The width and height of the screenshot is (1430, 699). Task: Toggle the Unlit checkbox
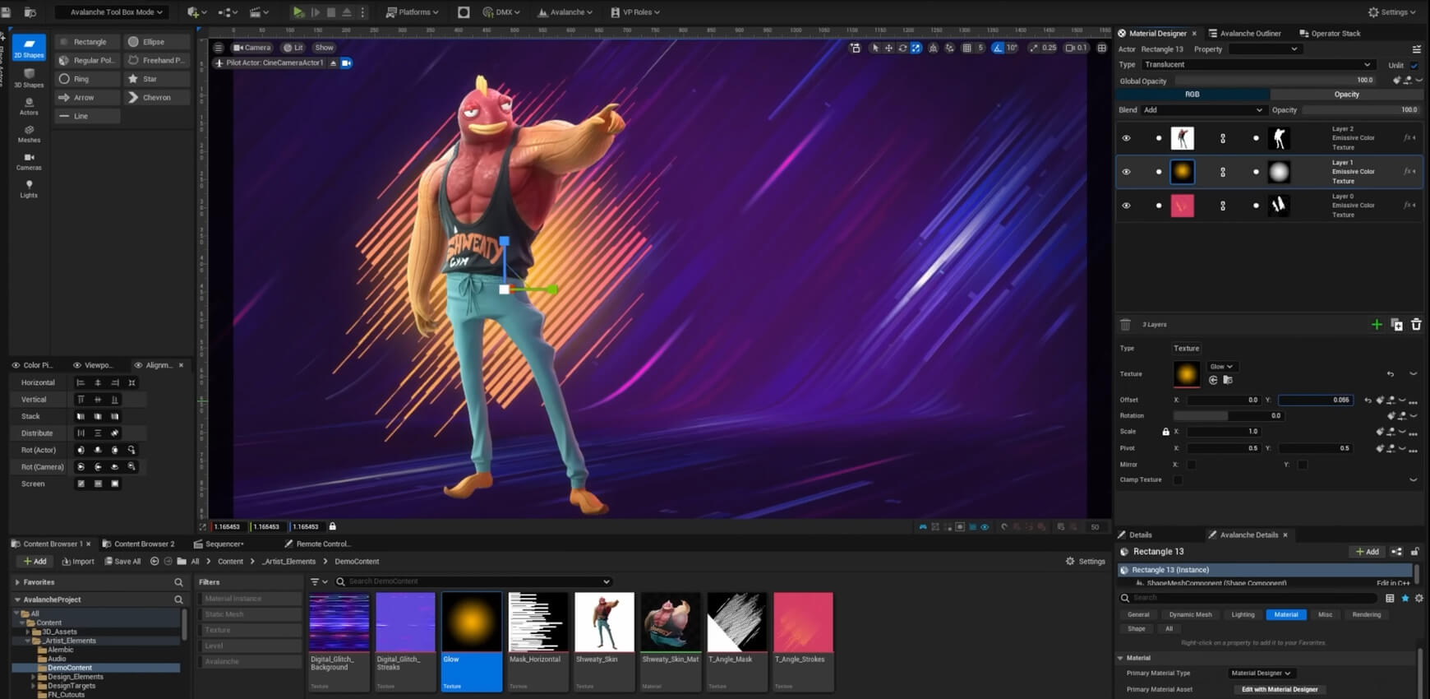[x=1414, y=65]
